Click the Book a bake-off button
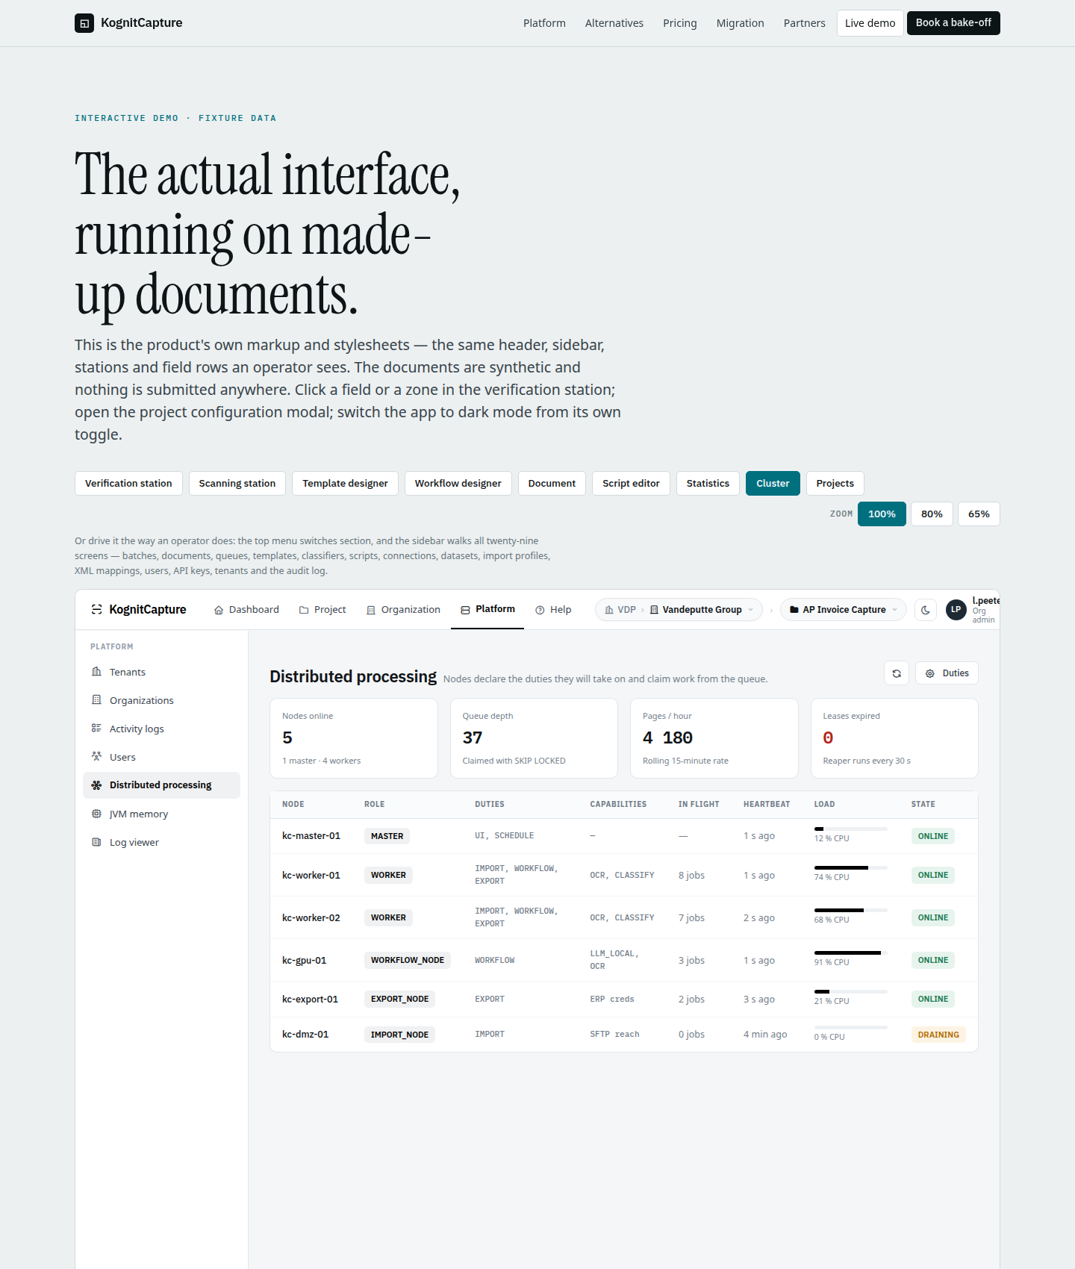The width and height of the screenshot is (1075, 1269). coord(953,23)
